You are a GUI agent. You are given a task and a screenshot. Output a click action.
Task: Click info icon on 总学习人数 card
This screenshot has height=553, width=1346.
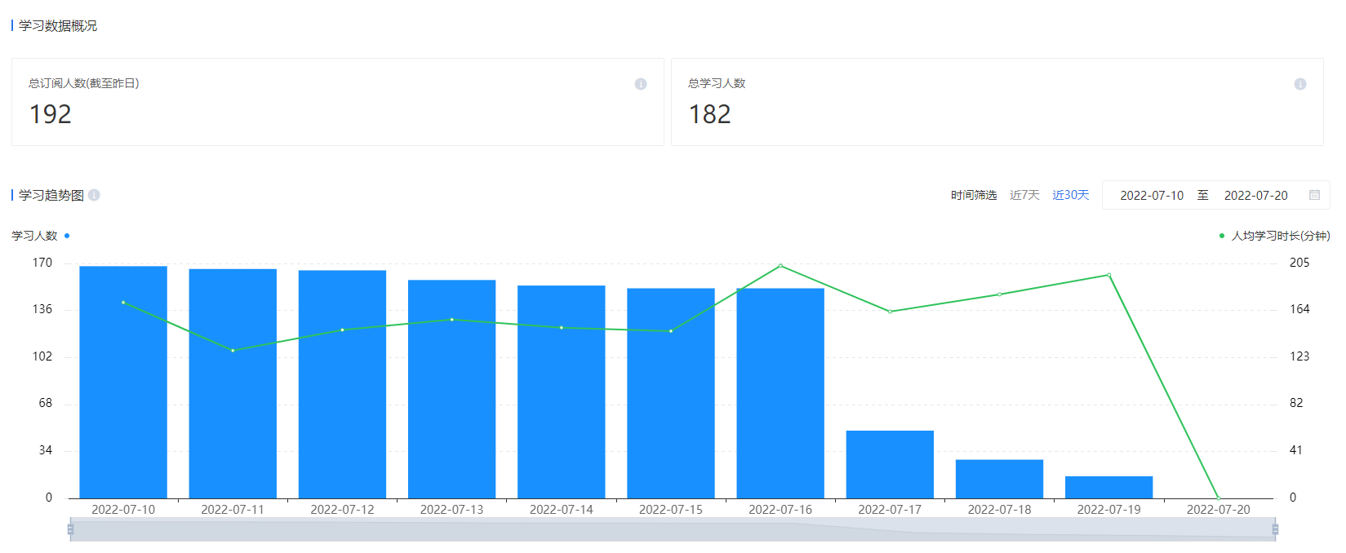pyautogui.click(x=1300, y=84)
